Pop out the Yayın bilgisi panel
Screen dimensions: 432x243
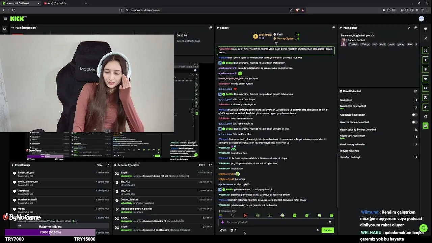point(415,28)
